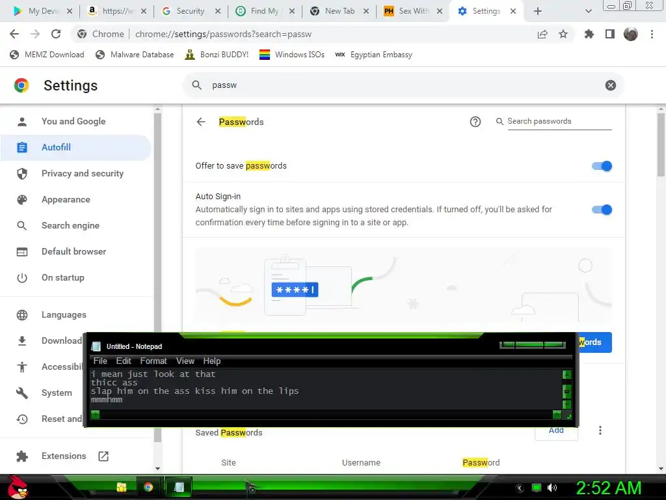Open Notepad Format menu
Viewport: 666px width, 500px height.
pos(153,361)
